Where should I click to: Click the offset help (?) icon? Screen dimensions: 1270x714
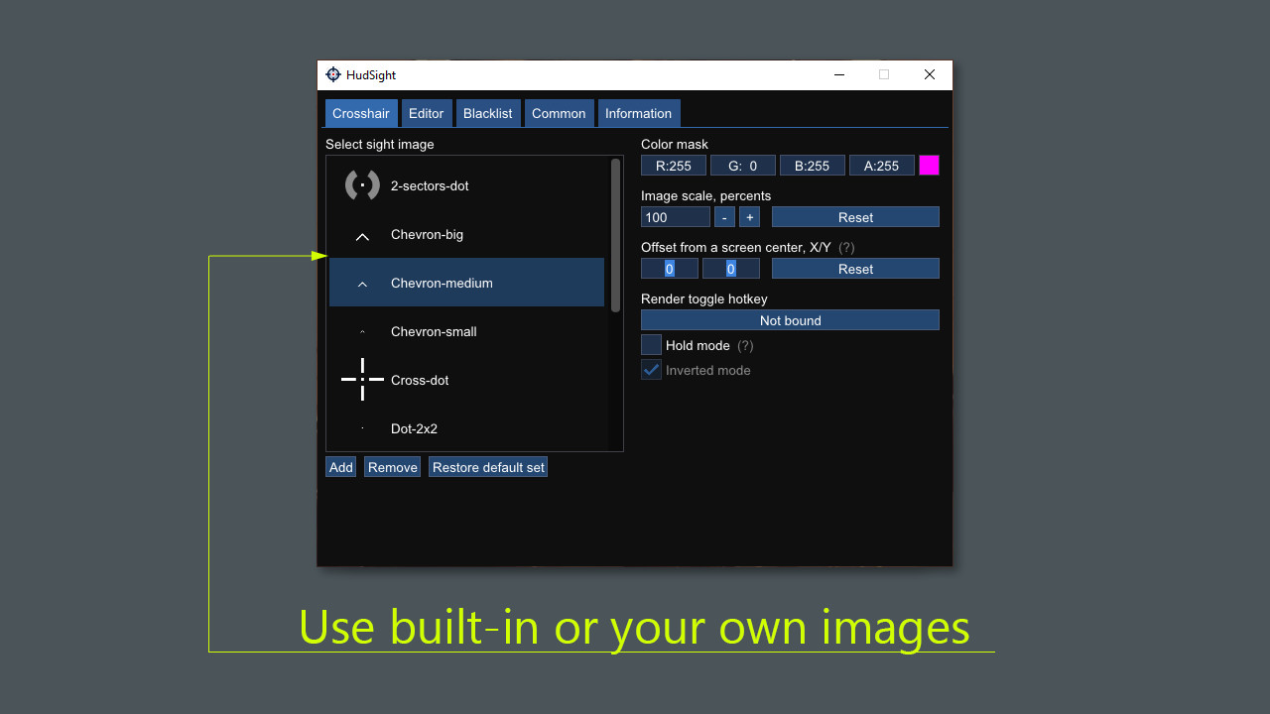[x=845, y=247]
